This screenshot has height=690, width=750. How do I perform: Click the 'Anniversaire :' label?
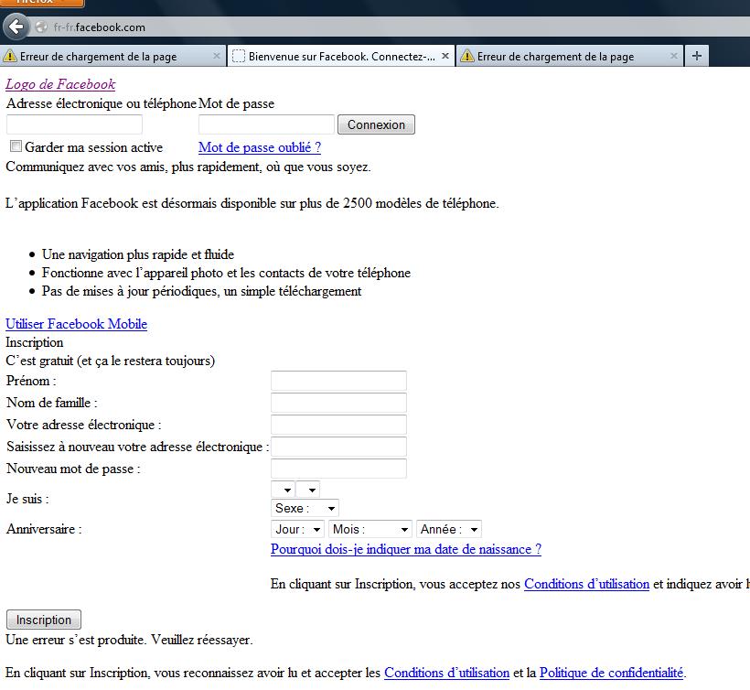point(44,529)
